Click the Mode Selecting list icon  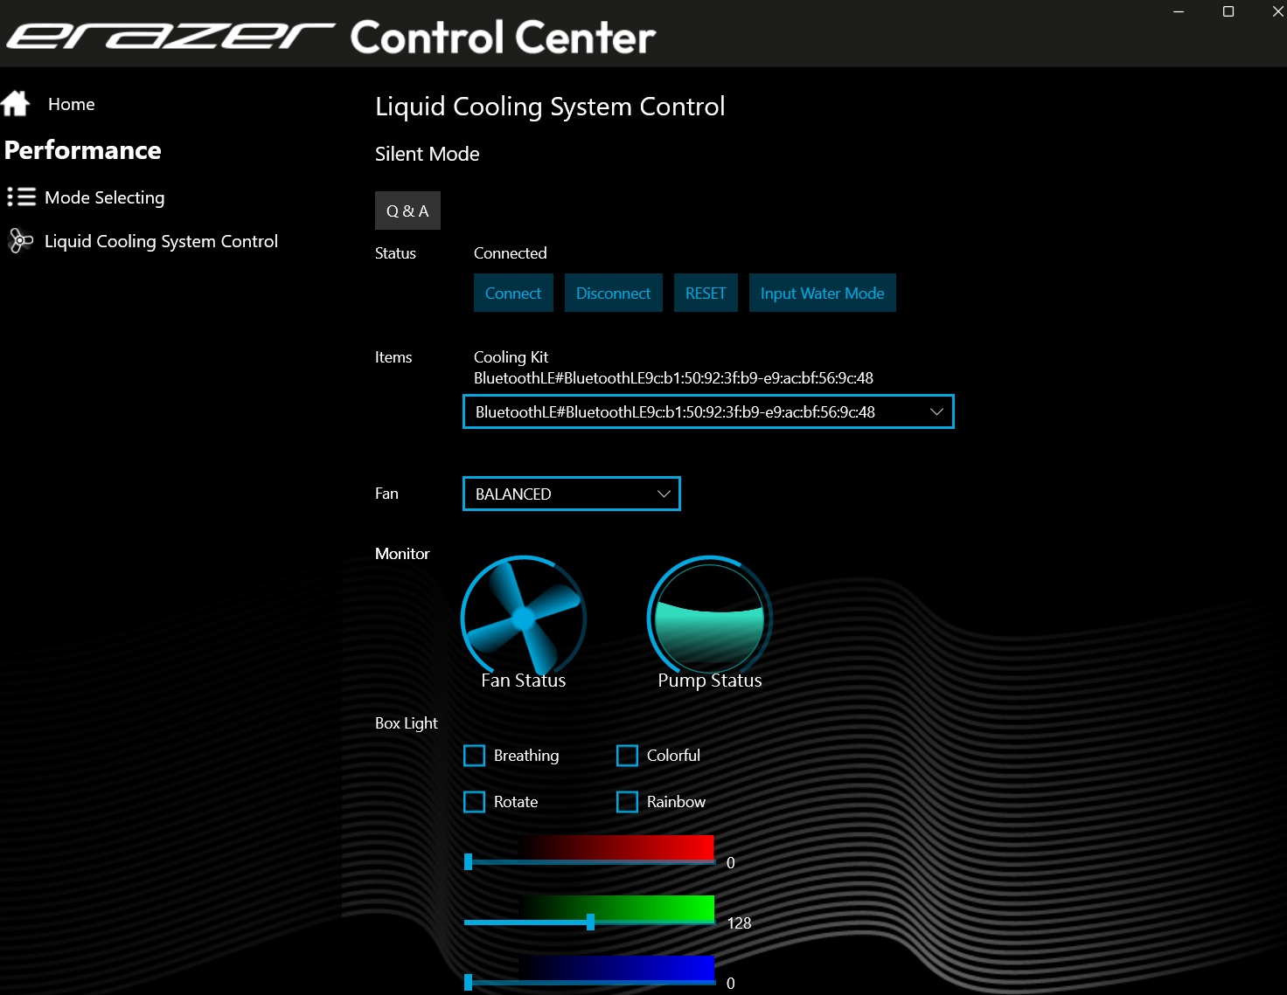[21, 197]
